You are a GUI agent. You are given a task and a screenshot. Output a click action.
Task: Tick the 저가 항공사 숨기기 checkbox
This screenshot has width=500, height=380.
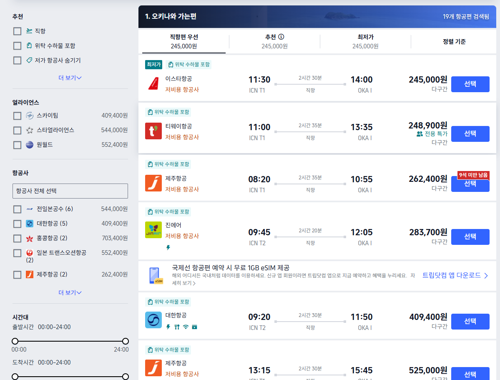[x=17, y=60]
